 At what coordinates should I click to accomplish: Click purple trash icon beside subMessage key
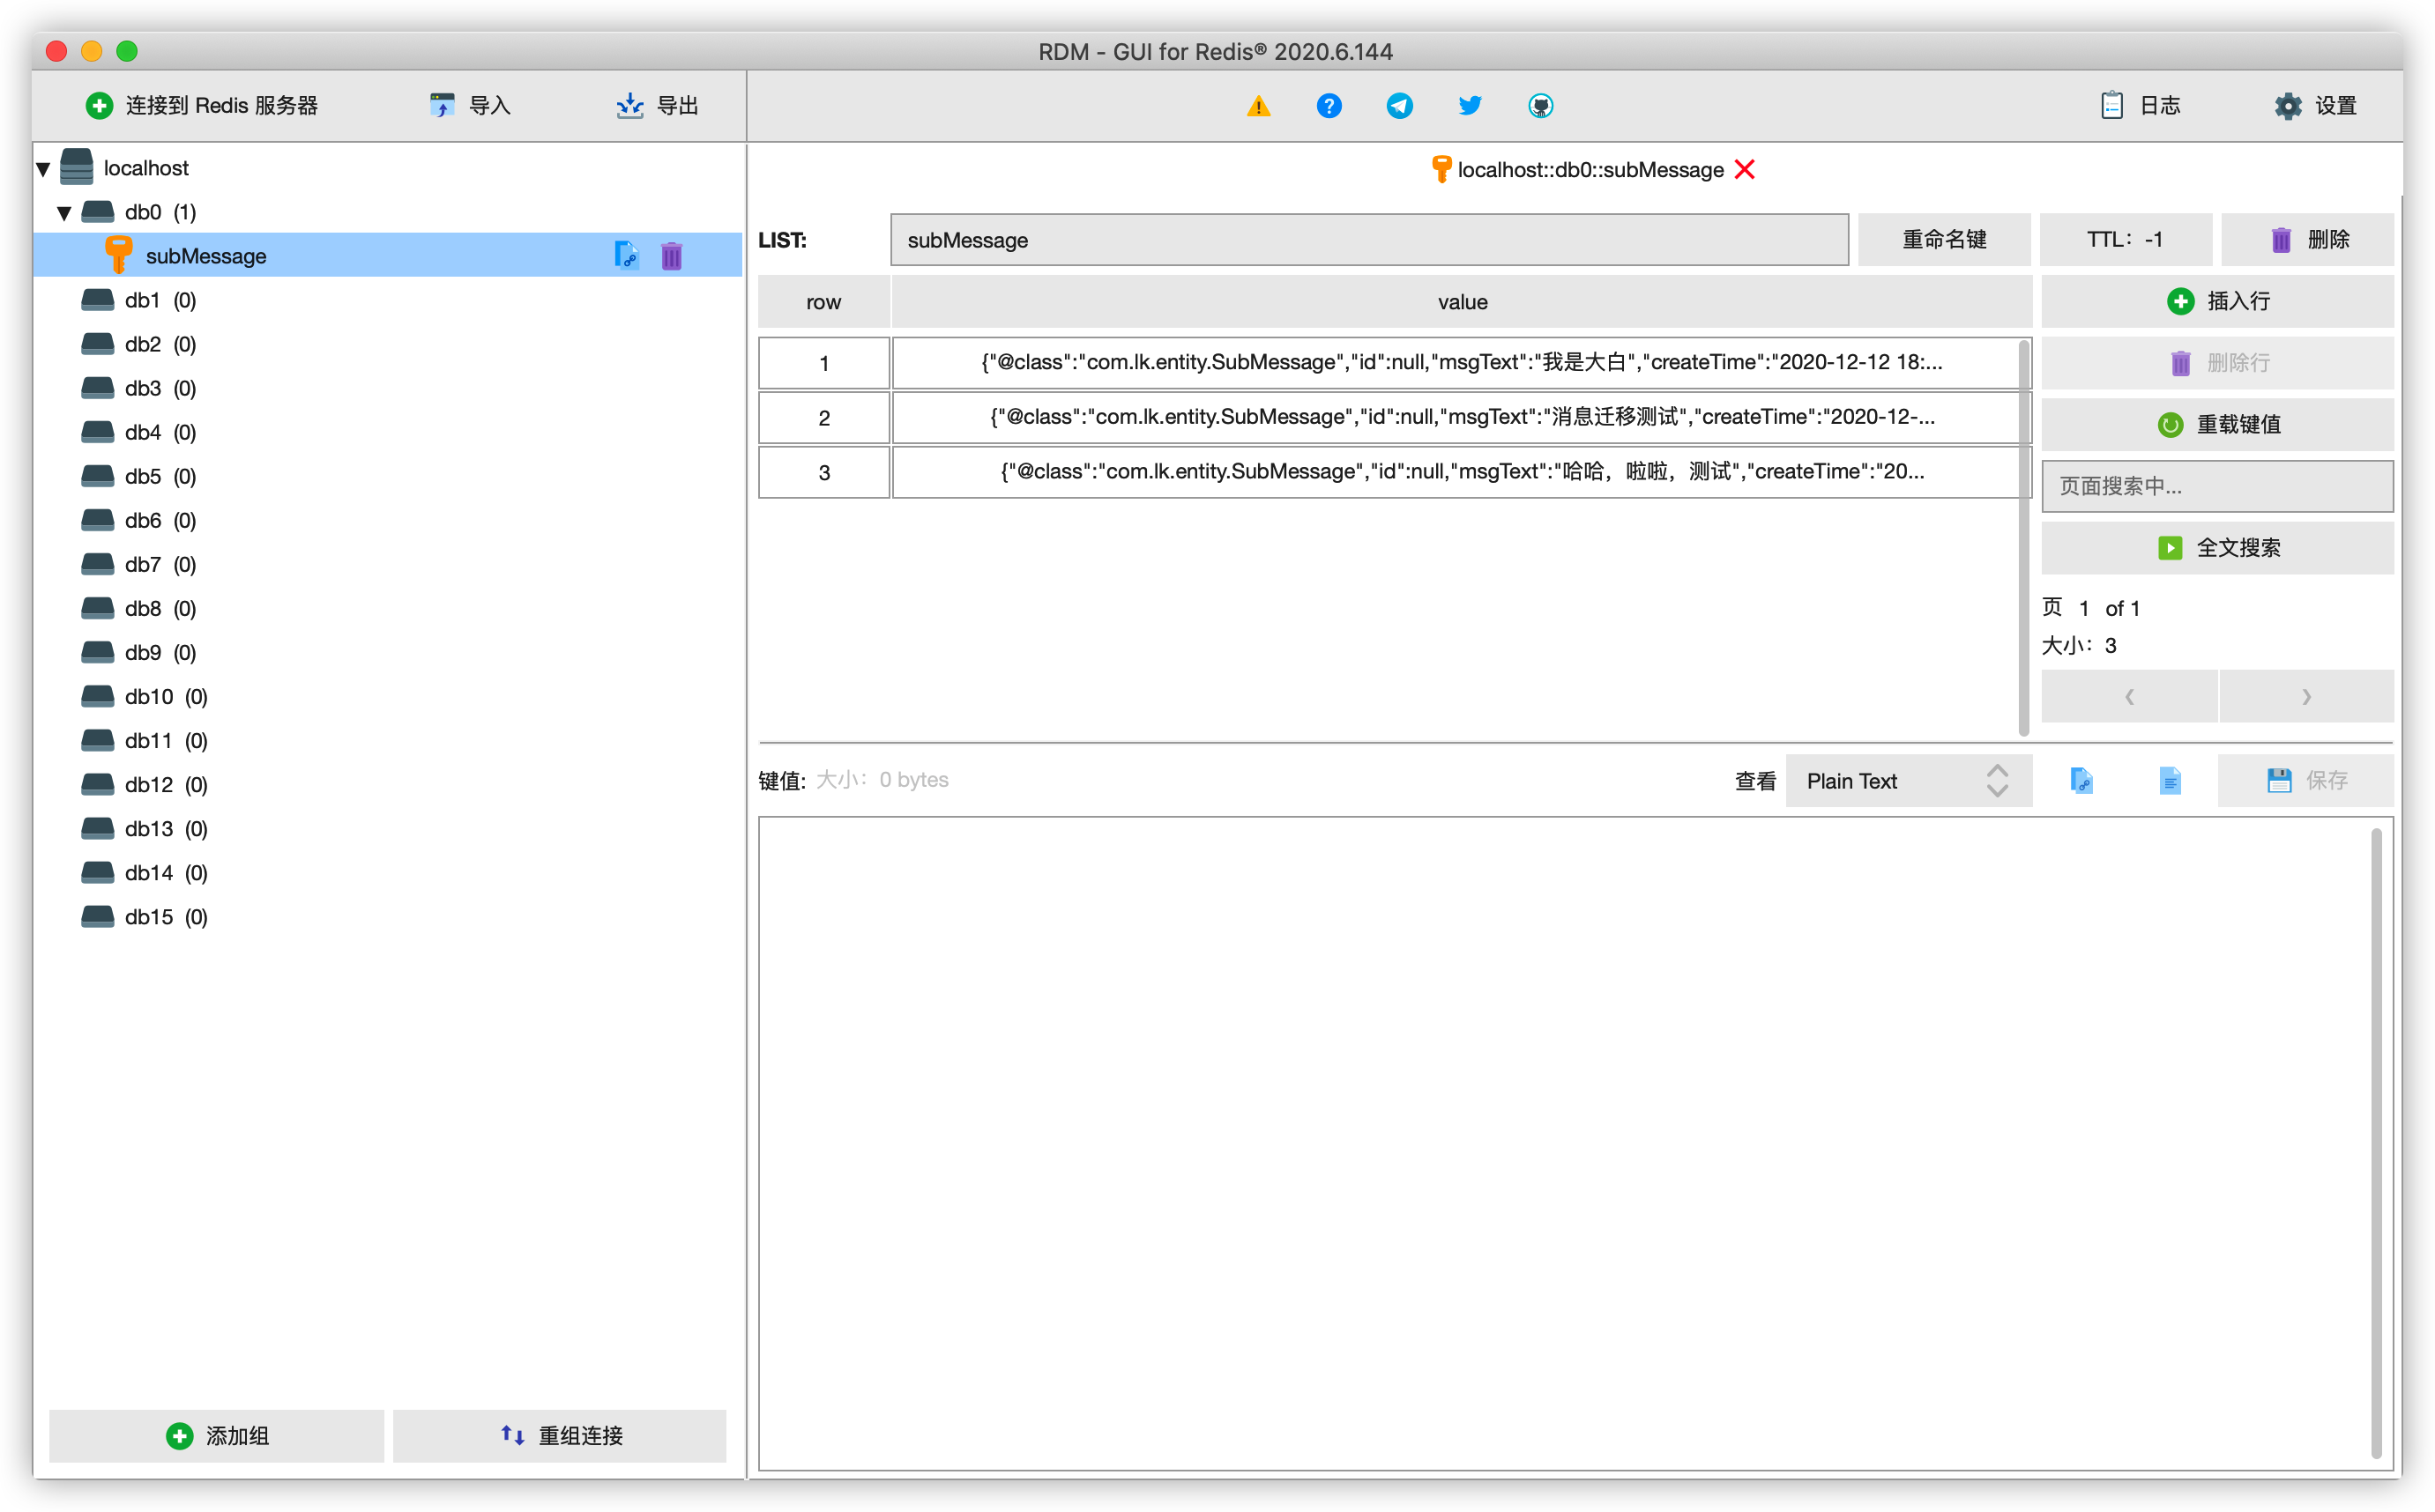coord(671,256)
